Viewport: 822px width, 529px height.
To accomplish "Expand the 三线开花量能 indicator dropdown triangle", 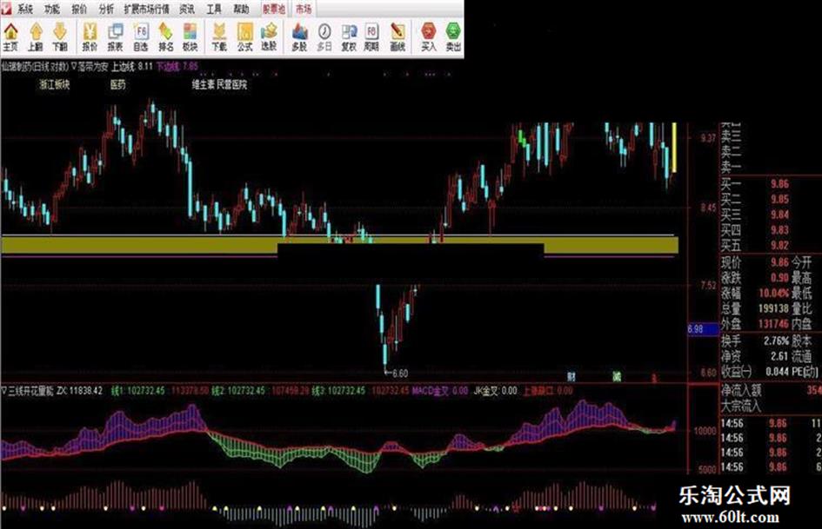I will (x=4, y=391).
